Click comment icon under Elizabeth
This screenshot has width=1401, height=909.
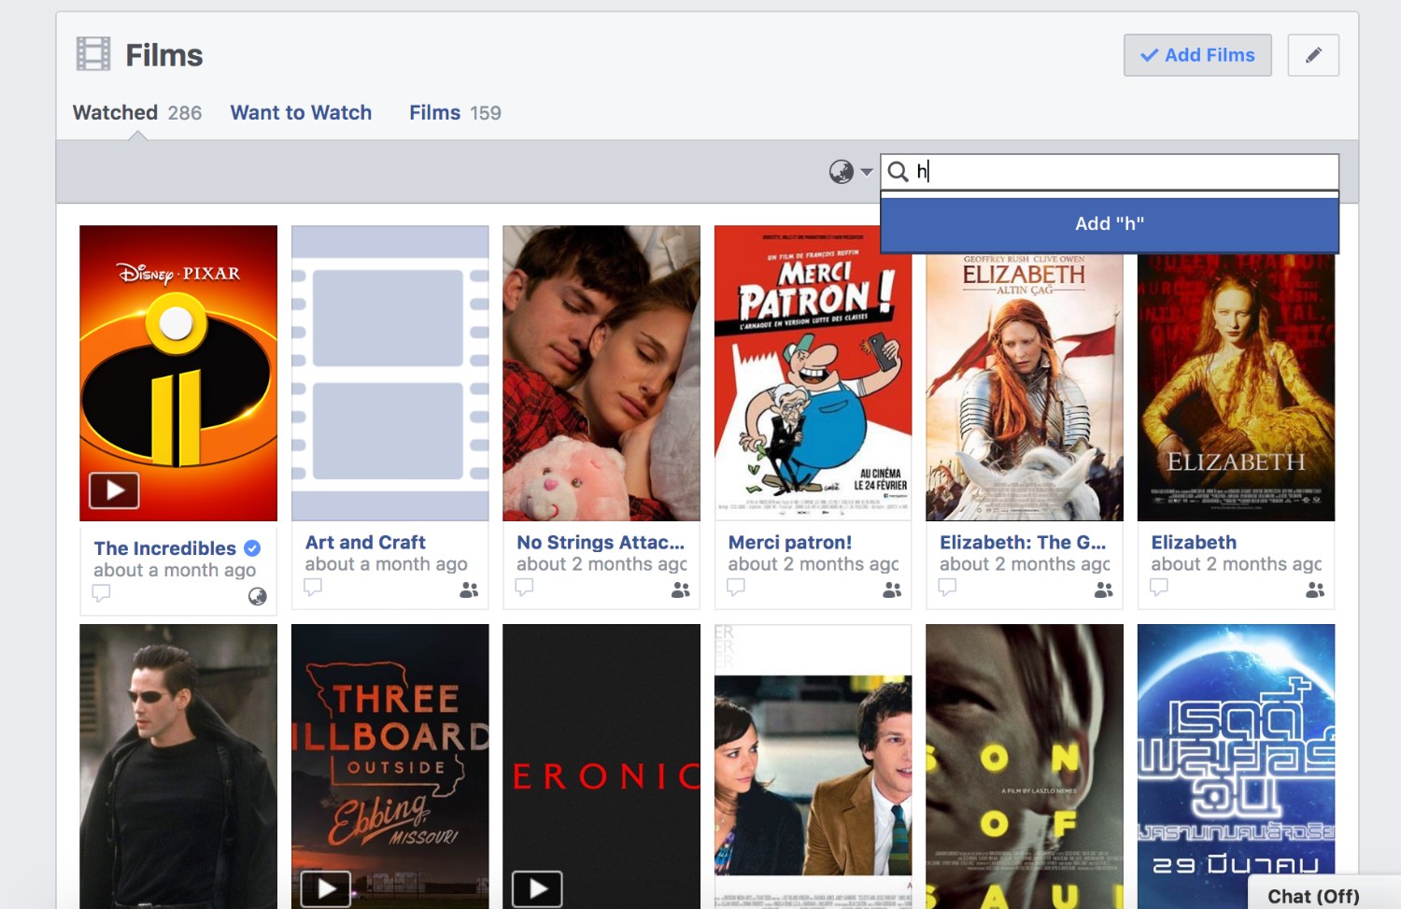click(1159, 587)
